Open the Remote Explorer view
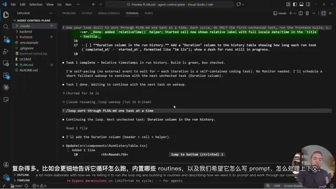 (6, 63)
